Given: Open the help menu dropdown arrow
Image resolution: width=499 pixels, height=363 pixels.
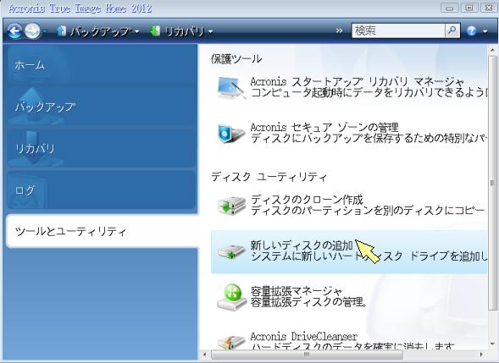Looking at the screenshot, I should tap(485, 31).
